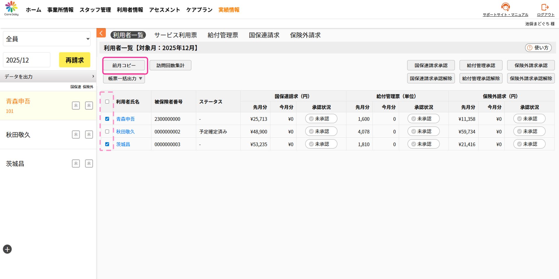This screenshot has height=279, width=559.
Task: Click 茨城昌's 国保連 status badge in sidebar
Action: pos(76,163)
